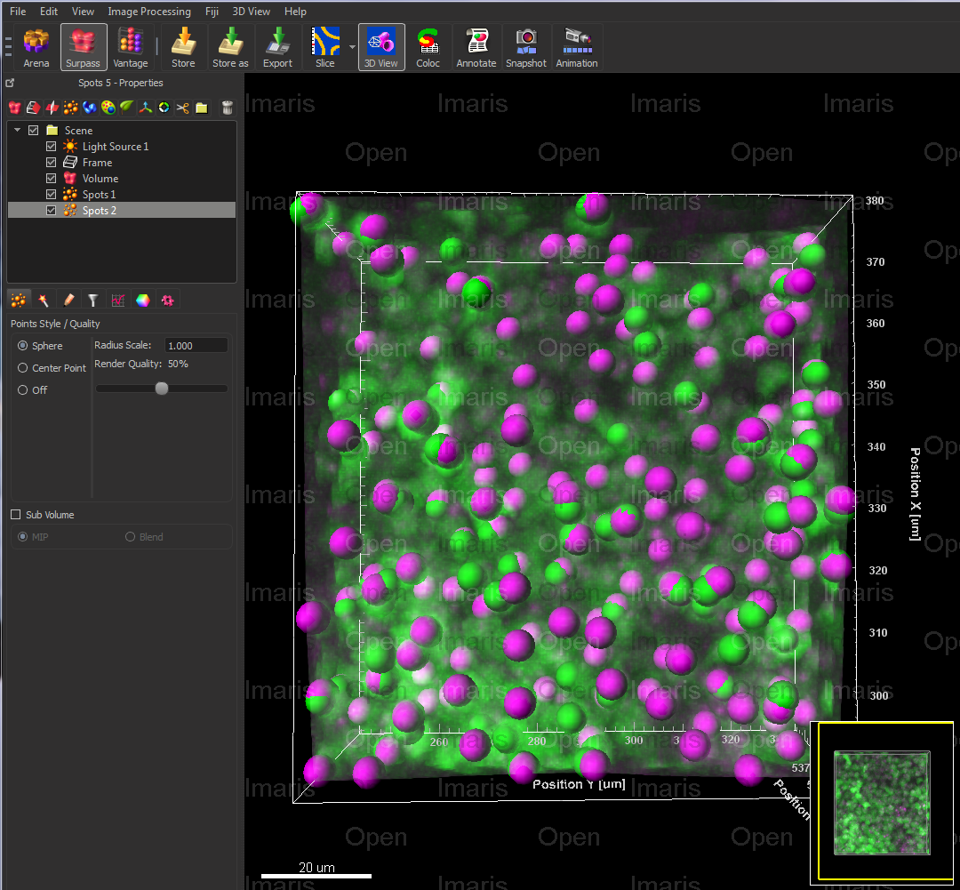Screen dimensions: 960x890
Task: Open the Slice view dropdown arrow
Action: (x=352, y=47)
